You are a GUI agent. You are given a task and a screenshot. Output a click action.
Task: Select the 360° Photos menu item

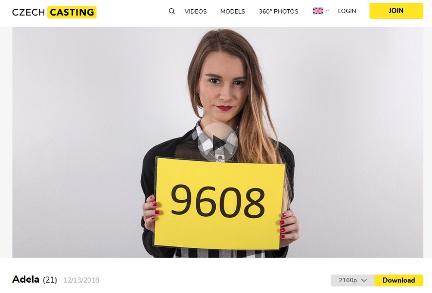(x=278, y=11)
